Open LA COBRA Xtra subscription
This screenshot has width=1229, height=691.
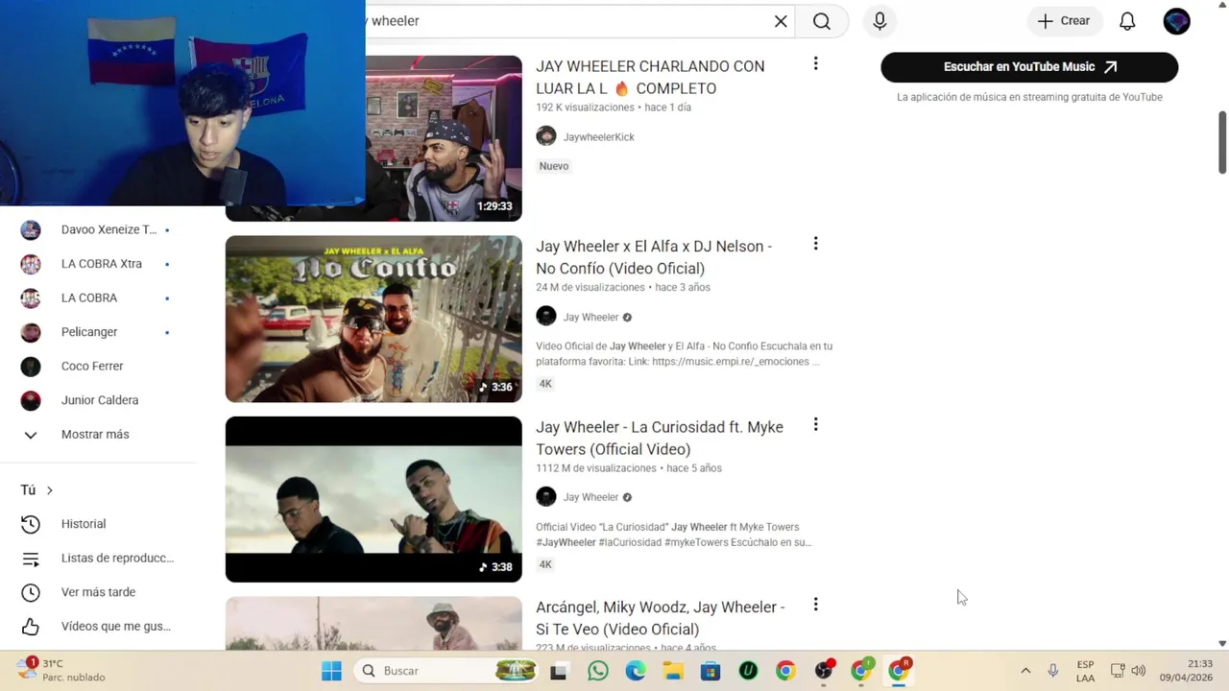pos(99,264)
